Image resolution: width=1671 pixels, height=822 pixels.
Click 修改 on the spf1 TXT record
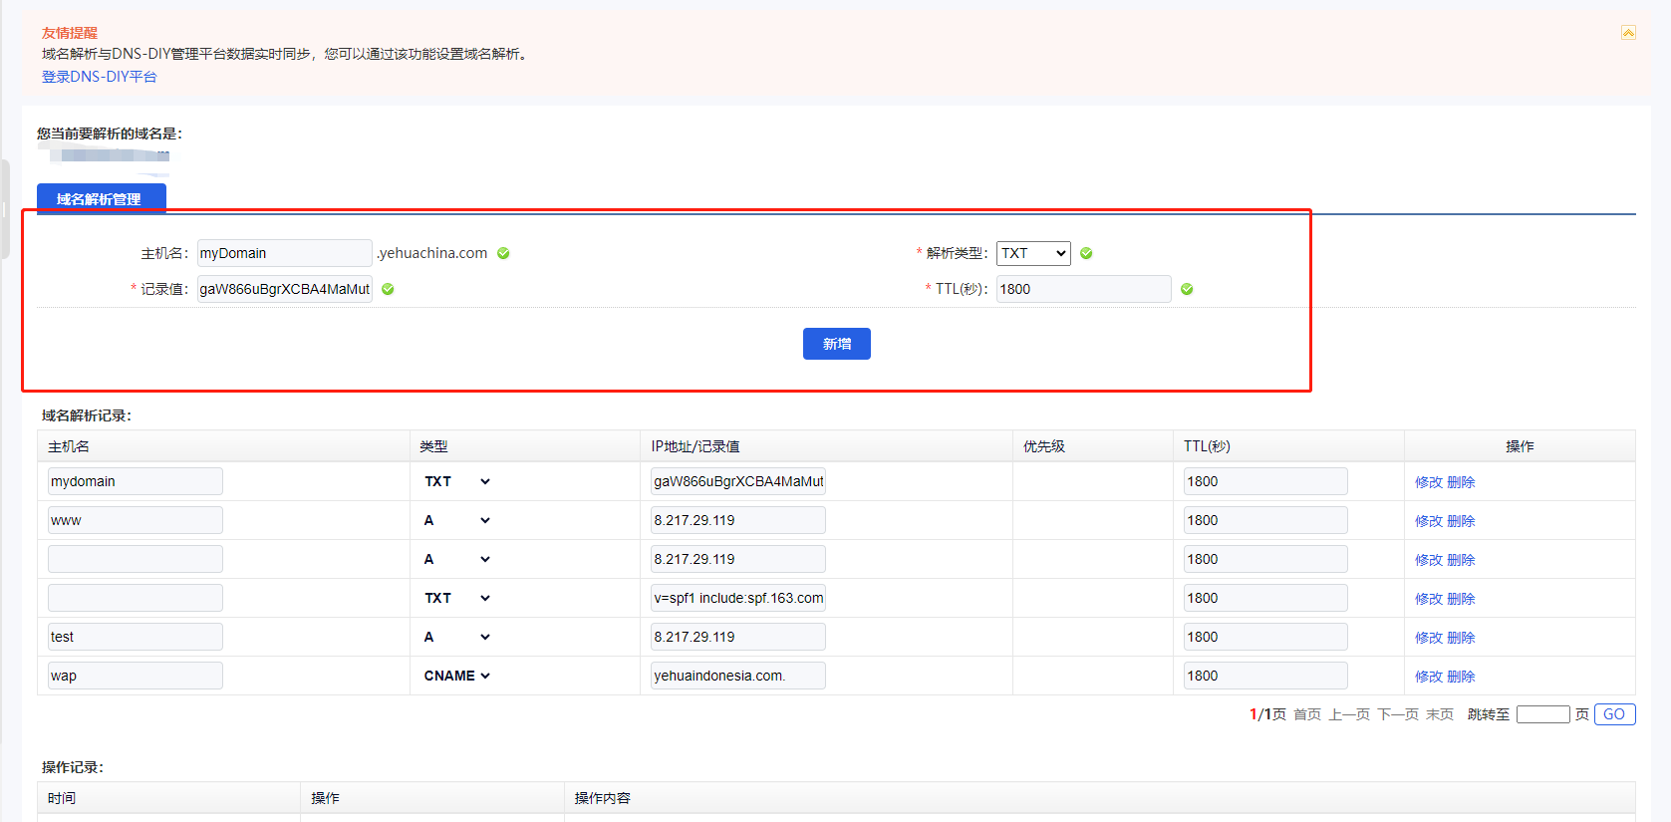(x=1428, y=599)
